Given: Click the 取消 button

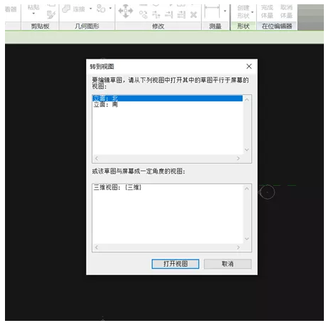Looking at the screenshot, I should pyautogui.click(x=228, y=264).
